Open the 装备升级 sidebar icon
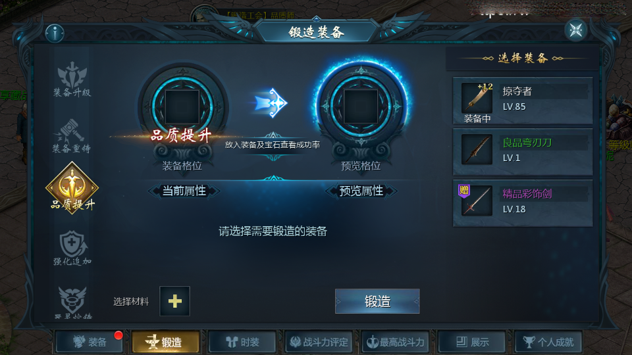This screenshot has height=355, width=632. click(72, 80)
